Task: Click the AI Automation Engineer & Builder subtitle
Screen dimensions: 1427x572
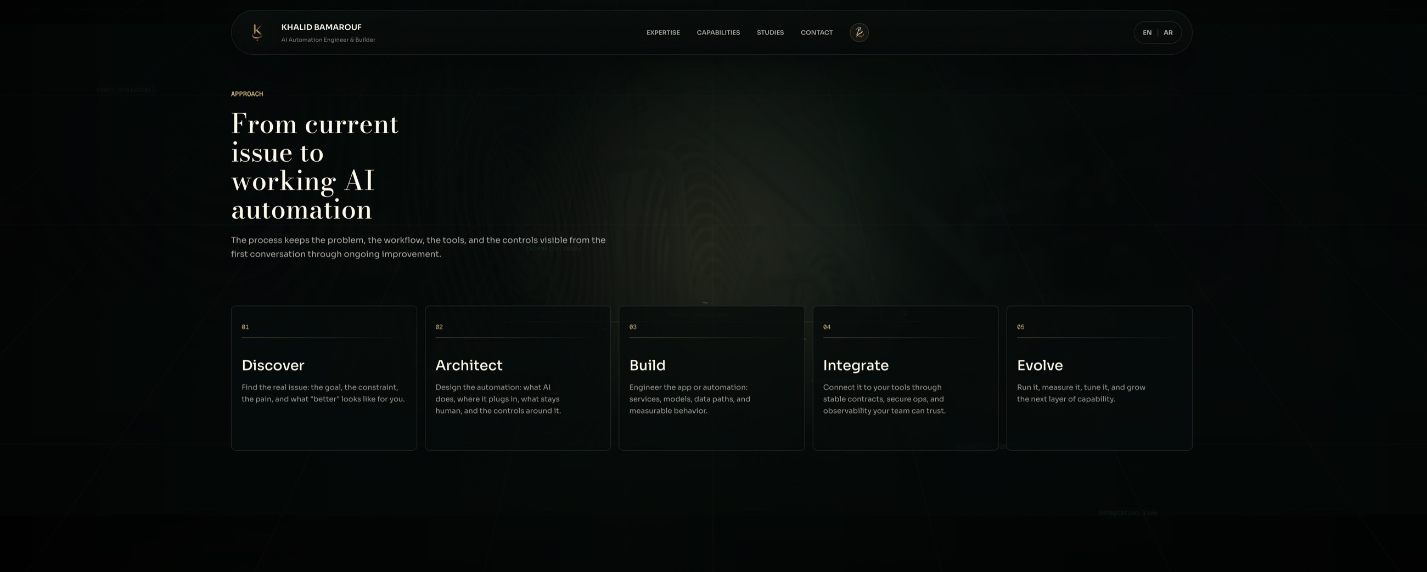Action: [328, 40]
